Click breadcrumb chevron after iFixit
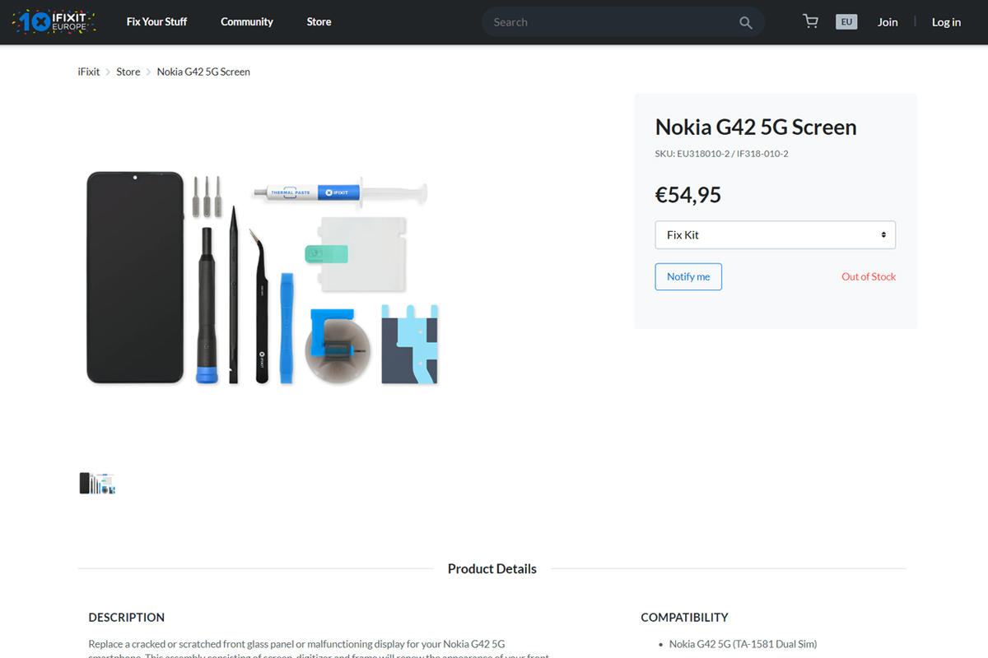This screenshot has height=658, width=988. pos(108,72)
